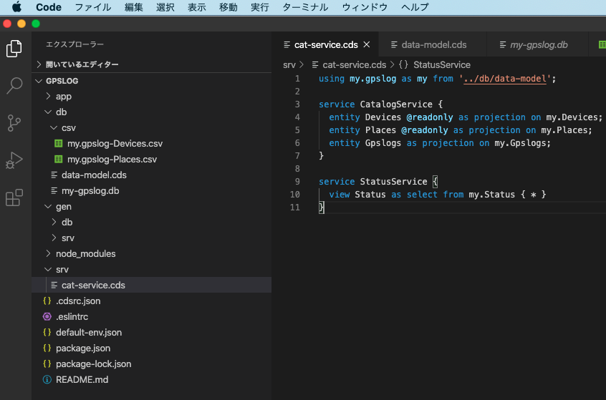Image resolution: width=606 pixels, height=400 pixels.
Task: Click the 'view' keyword on line 10
Action: [x=340, y=195]
